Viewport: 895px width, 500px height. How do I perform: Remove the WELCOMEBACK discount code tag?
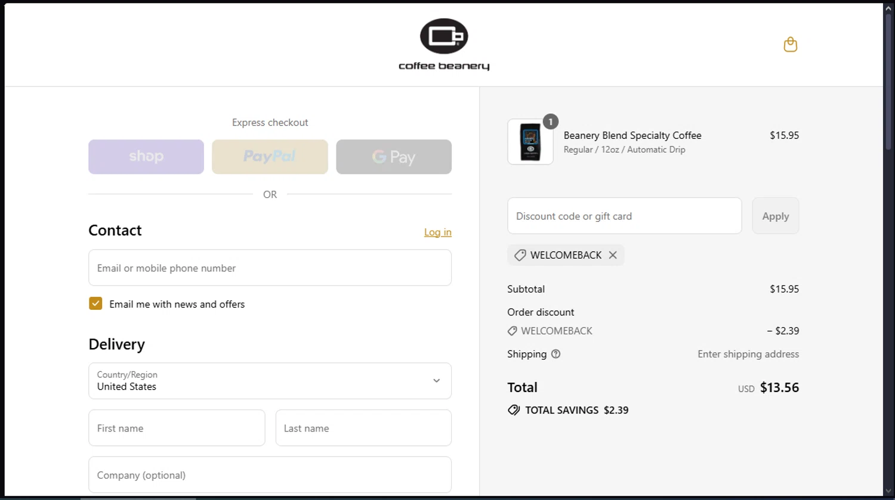[x=613, y=255]
